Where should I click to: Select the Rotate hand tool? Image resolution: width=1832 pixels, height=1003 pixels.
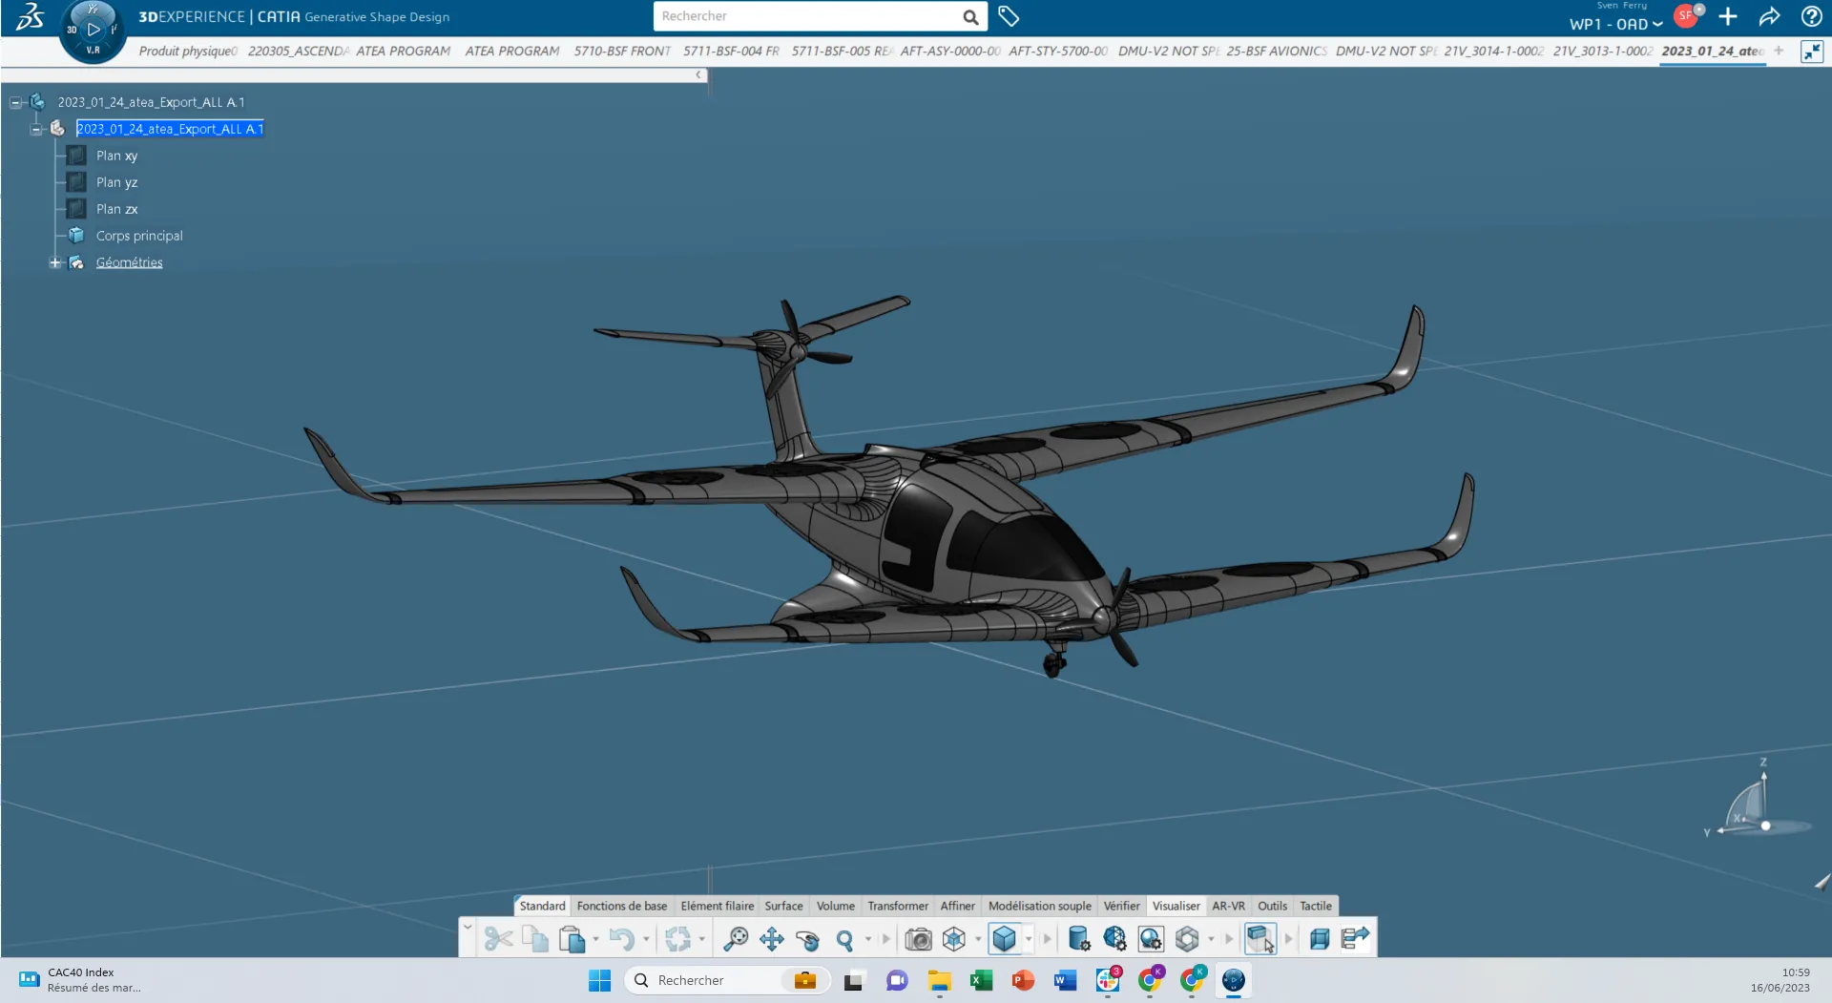[x=807, y=939]
